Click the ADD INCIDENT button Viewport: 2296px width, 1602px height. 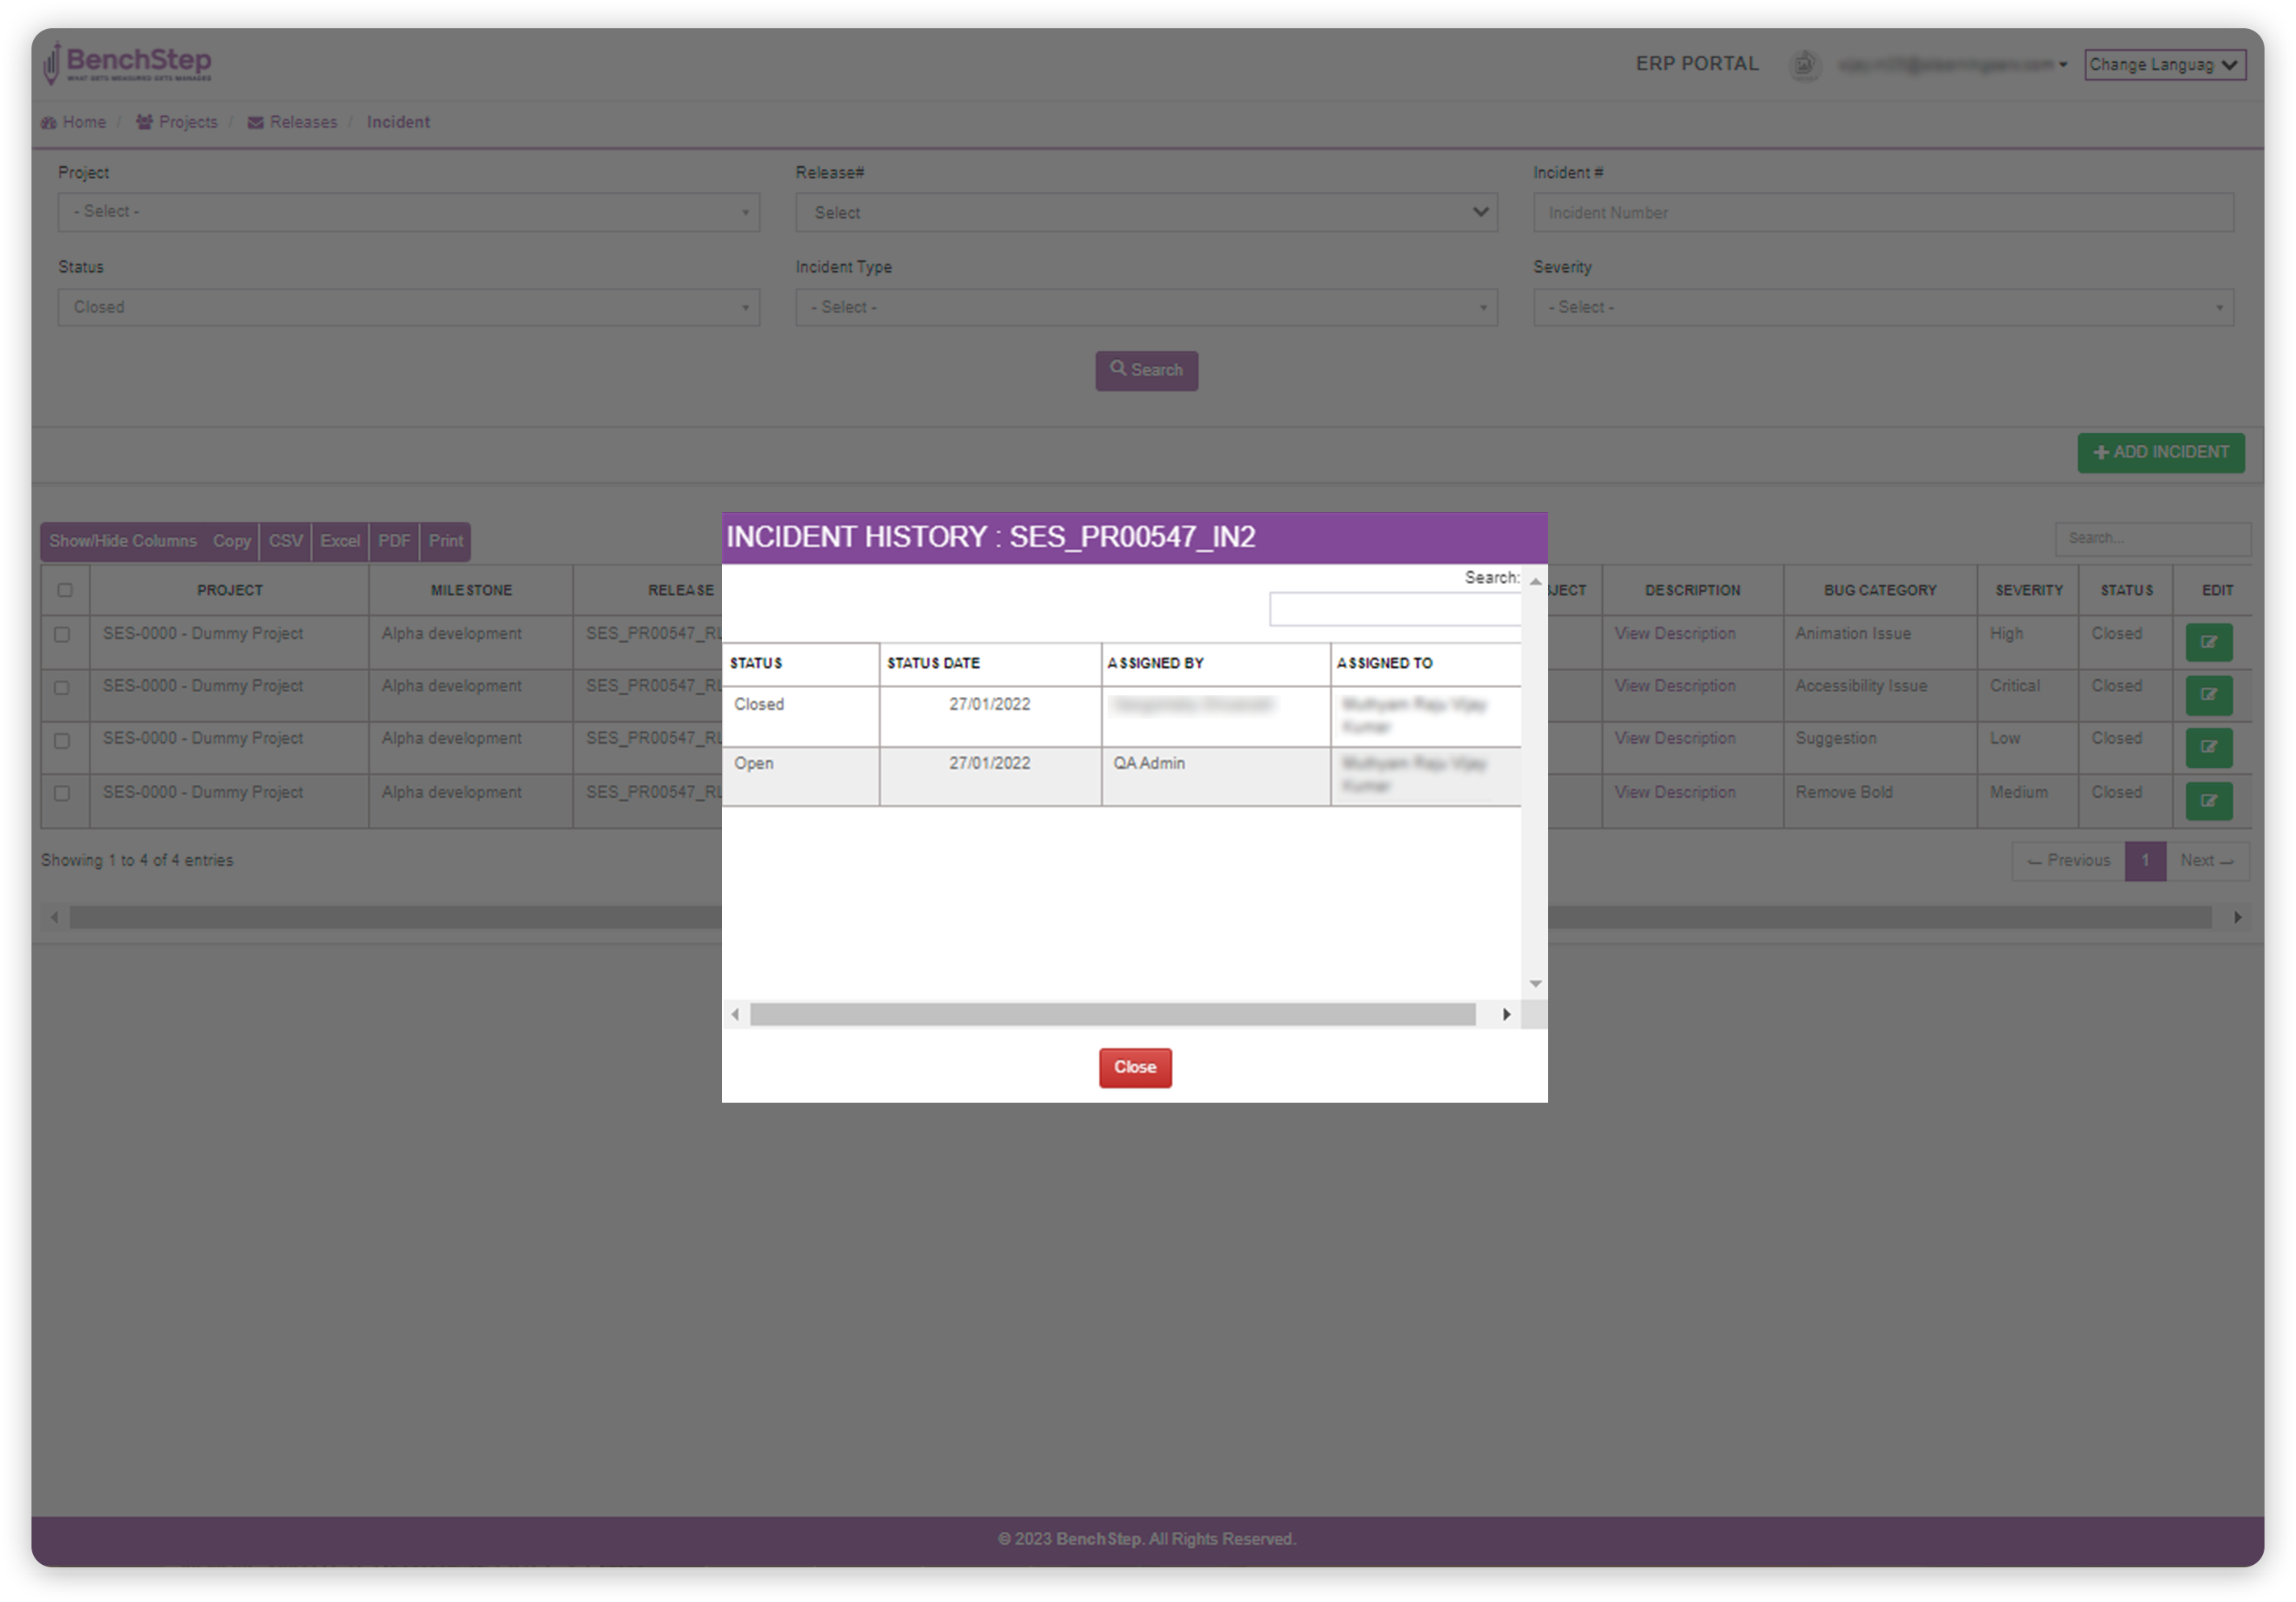point(2160,452)
